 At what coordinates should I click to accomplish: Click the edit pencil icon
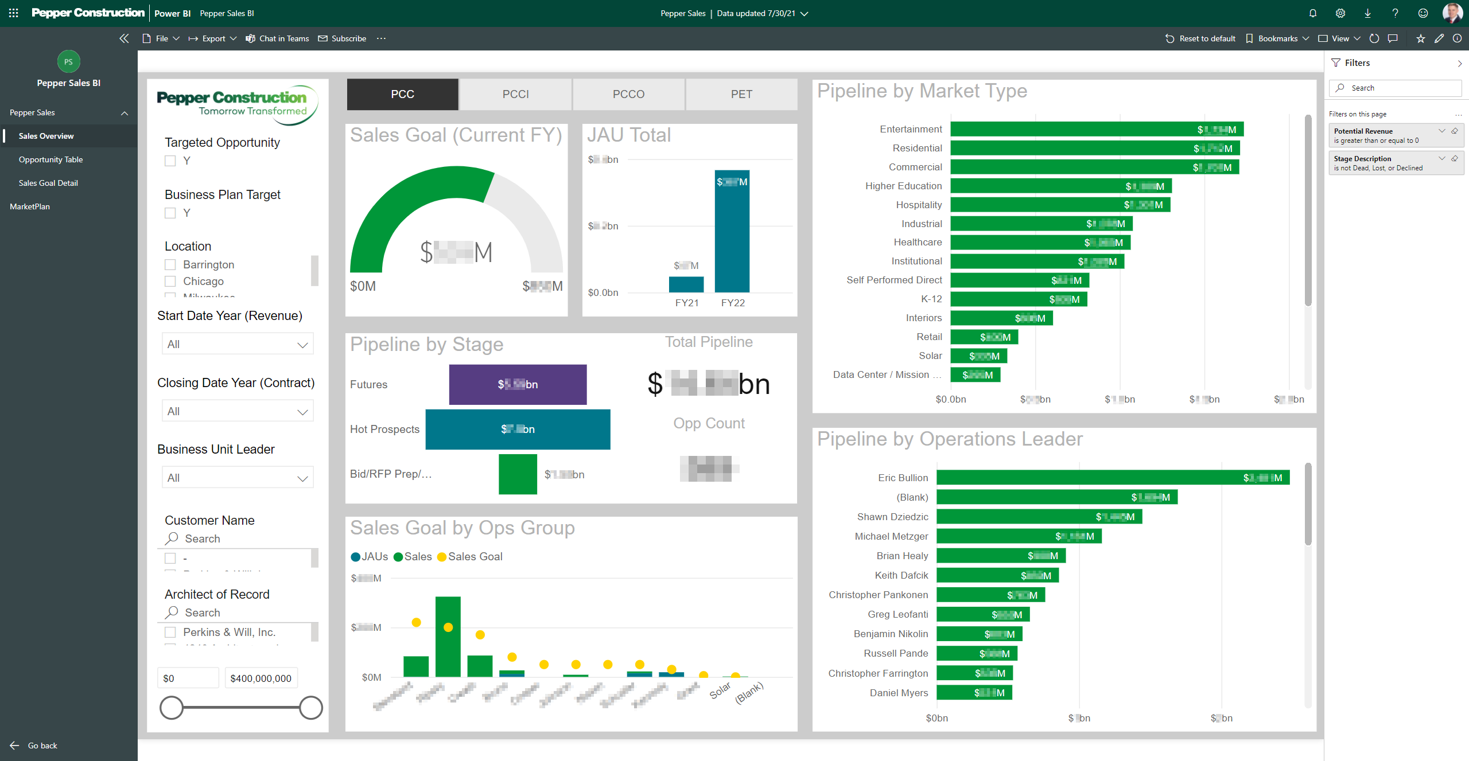[x=1439, y=38]
